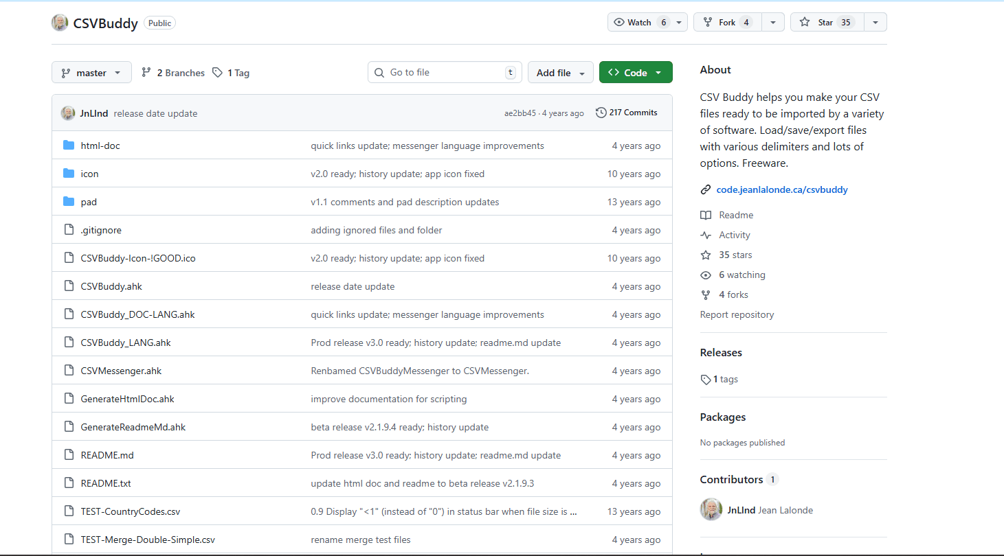Click the README.md file icon
1004x556 pixels.
pyautogui.click(x=69, y=455)
